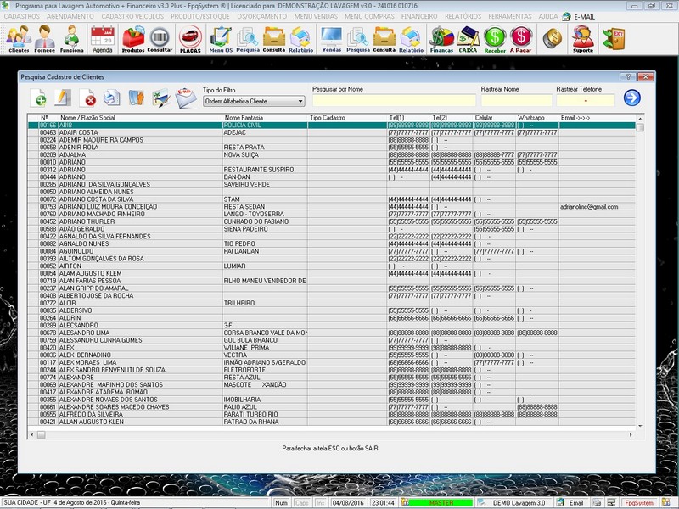Open the AJUDA menu
Viewport: 679px width, 509px height.
[x=547, y=16]
